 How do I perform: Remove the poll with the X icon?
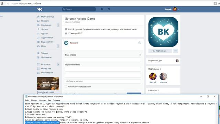tap(140, 55)
